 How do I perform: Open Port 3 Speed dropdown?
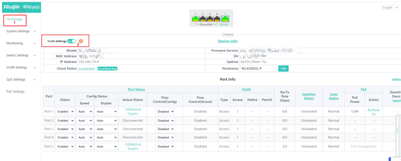coord(85,129)
